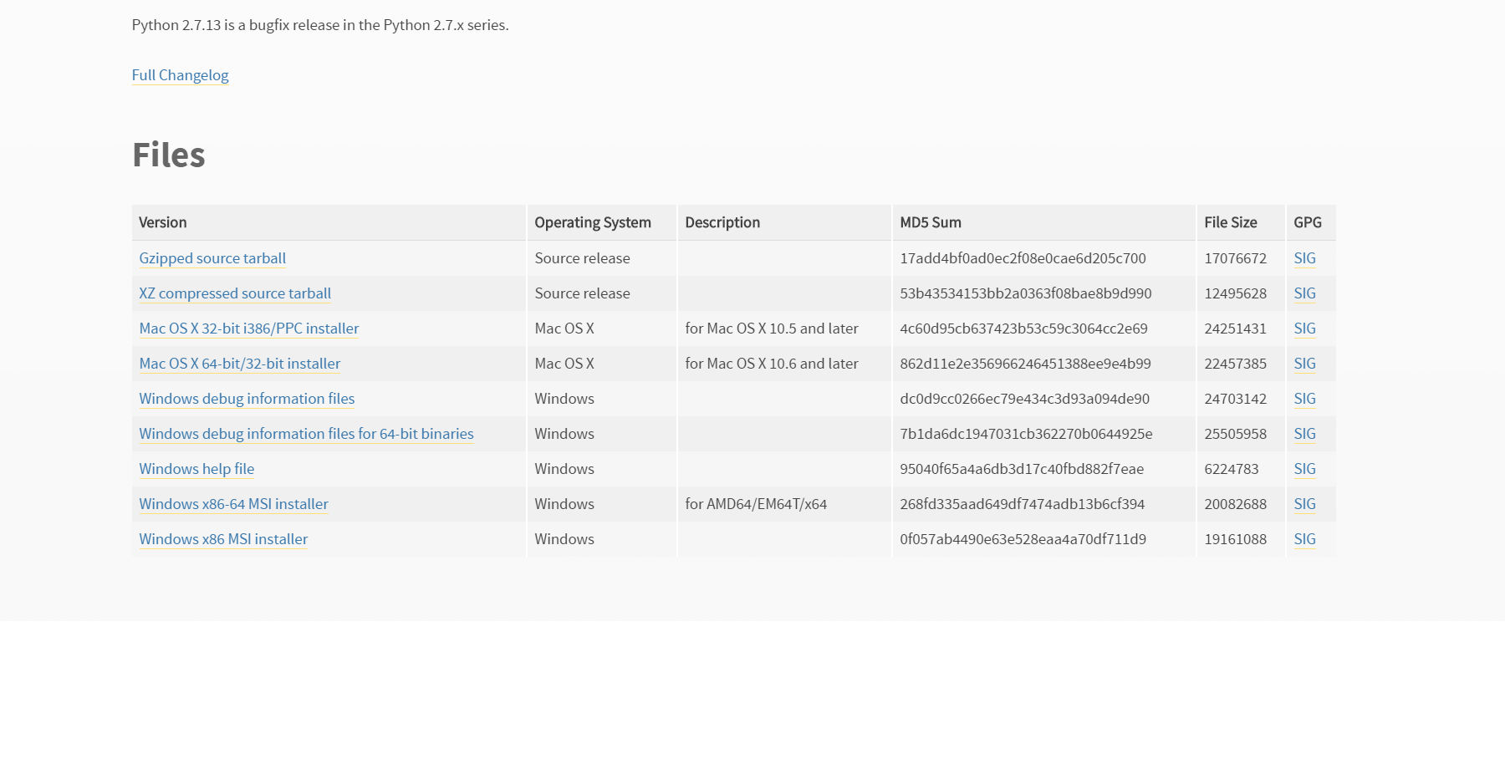The image size is (1505, 759).
Task: Click MD5 sum 95040f65a4a6db3d17c40fbd882f7eae
Action: (x=1022, y=469)
